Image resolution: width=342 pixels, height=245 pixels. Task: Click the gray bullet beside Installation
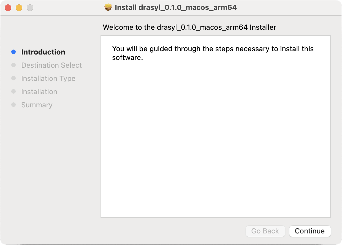[13, 91]
